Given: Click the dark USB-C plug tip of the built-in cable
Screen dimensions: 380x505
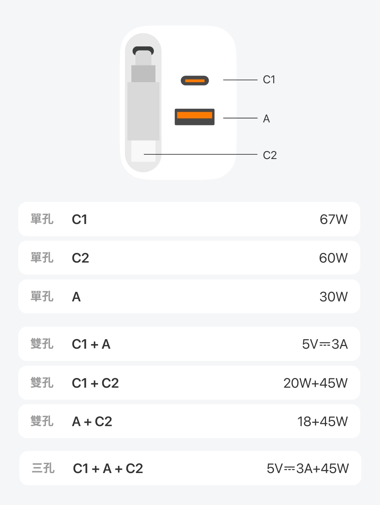Looking at the screenshot, I should 143,51.
